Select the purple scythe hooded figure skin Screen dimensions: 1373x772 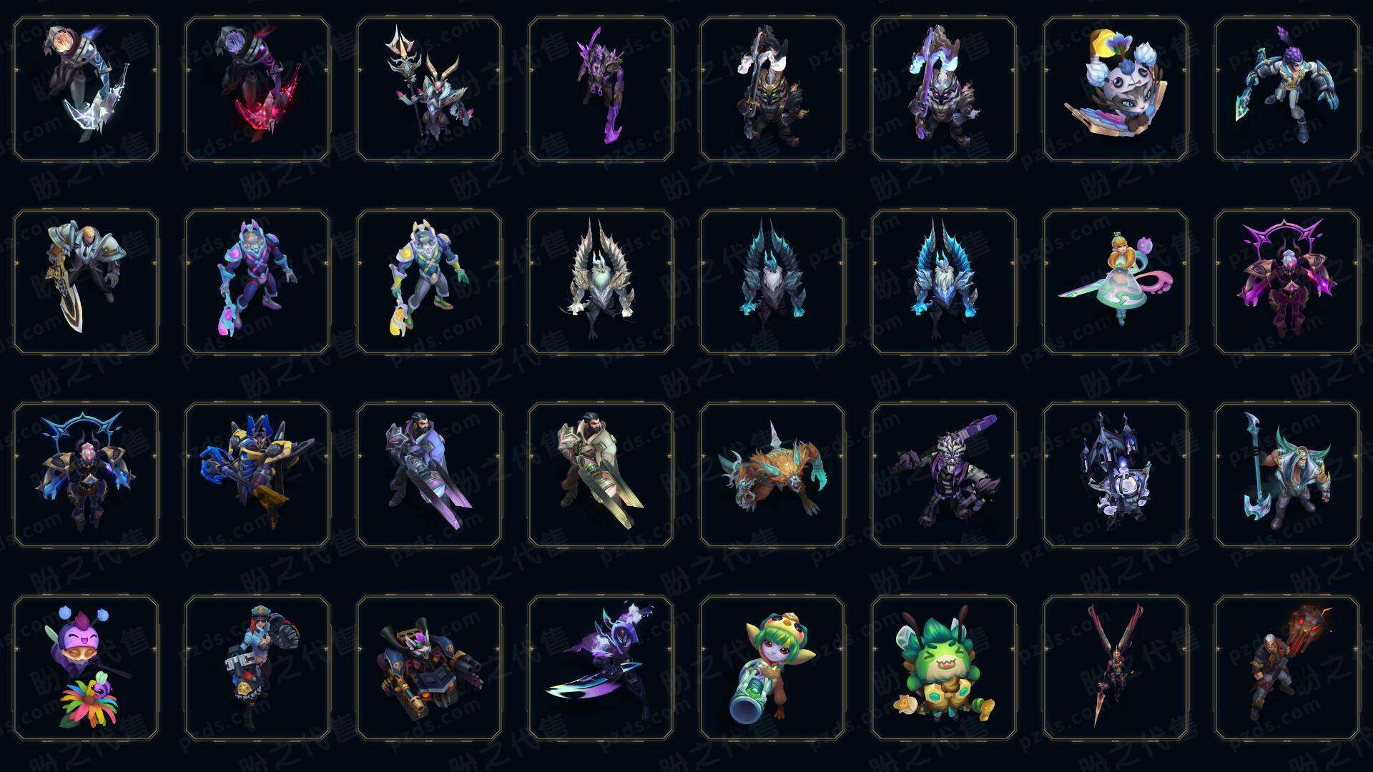click(x=601, y=89)
